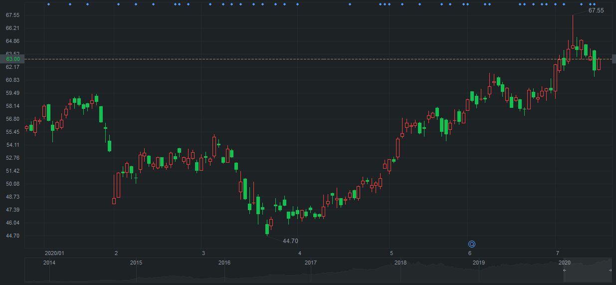The image size is (616, 285).
Task: Click the leftmost blue diamond marker at top
Action: [x=48, y=4]
